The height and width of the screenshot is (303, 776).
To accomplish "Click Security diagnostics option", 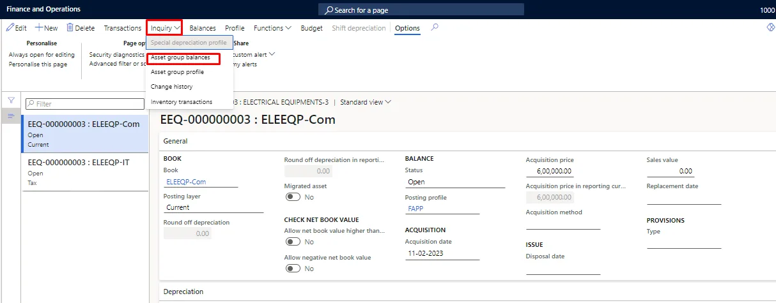I will tap(117, 55).
